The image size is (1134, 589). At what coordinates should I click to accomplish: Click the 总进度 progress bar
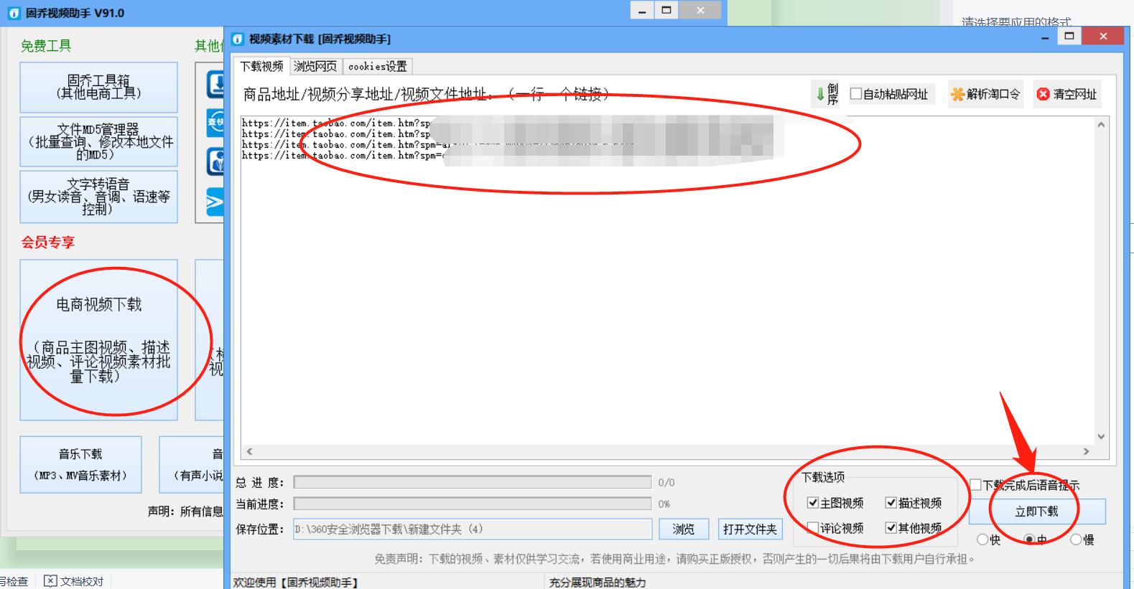point(472,482)
